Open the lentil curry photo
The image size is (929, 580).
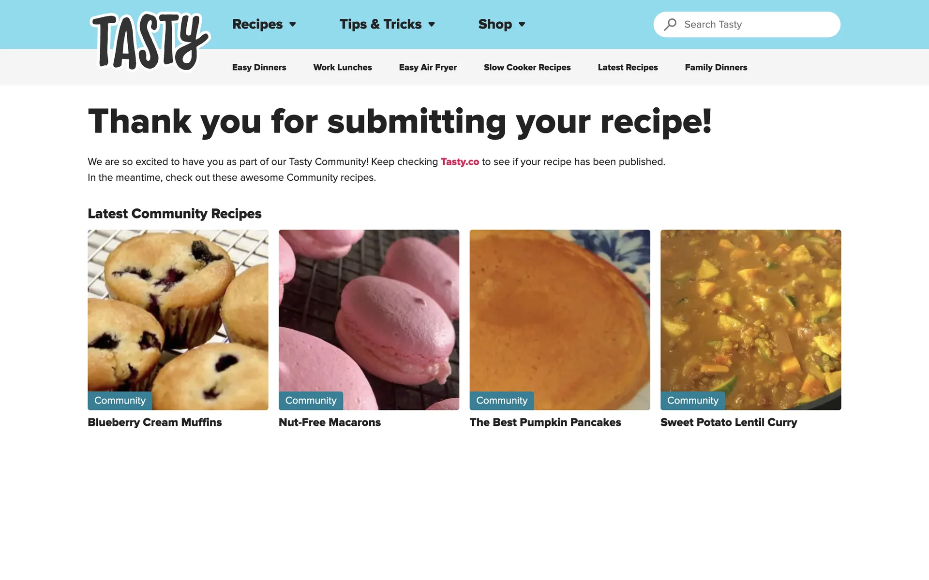pyautogui.click(x=750, y=319)
